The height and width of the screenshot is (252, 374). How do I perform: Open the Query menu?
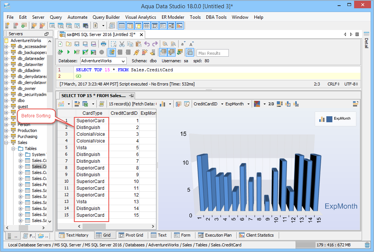tap(56, 17)
